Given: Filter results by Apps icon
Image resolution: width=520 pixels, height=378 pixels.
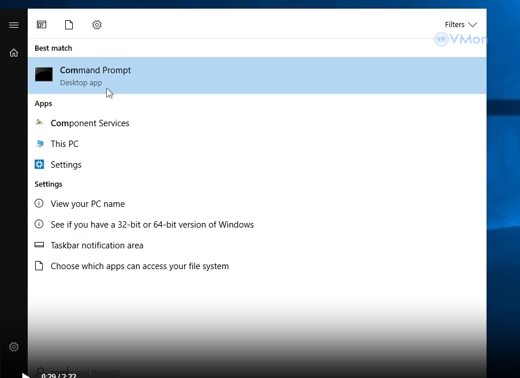Looking at the screenshot, I should coord(42,25).
